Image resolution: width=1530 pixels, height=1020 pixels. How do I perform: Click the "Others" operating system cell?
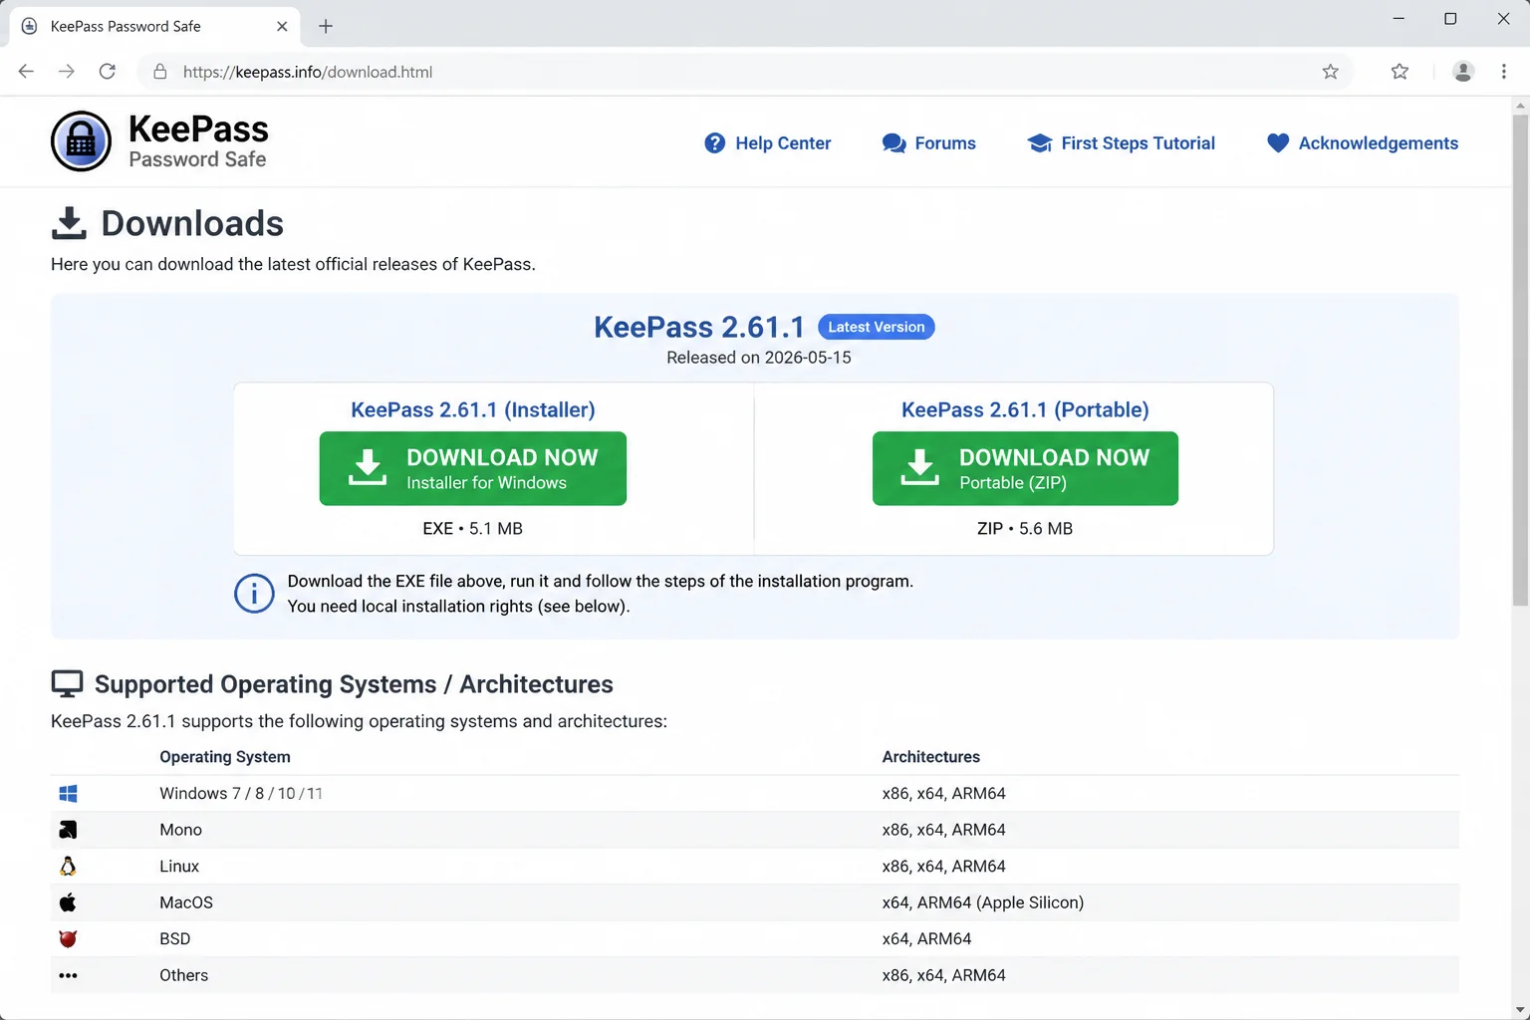pos(184,975)
